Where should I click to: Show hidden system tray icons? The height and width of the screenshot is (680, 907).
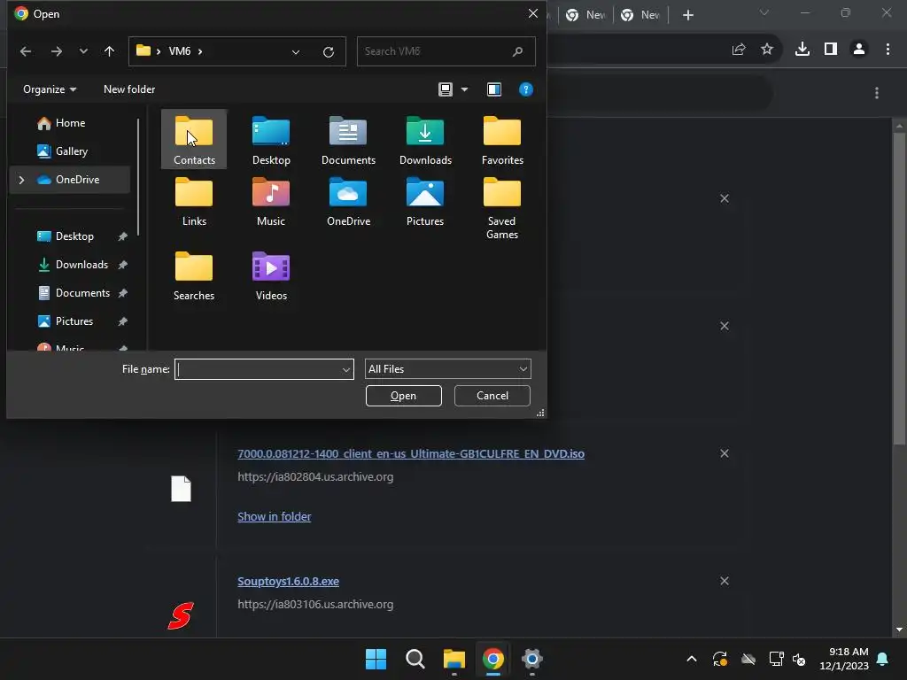coord(691,659)
